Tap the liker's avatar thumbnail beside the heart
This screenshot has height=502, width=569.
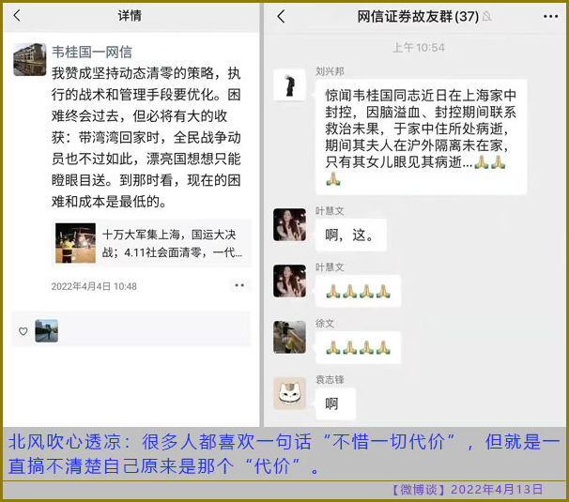click(46, 331)
